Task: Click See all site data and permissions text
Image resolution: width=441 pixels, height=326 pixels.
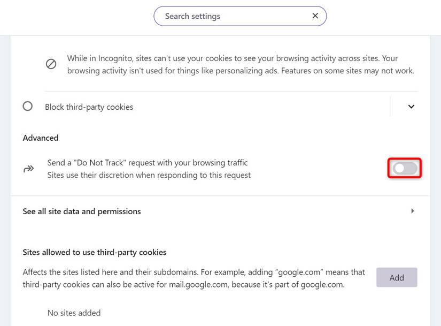Action: [x=82, y=211]
